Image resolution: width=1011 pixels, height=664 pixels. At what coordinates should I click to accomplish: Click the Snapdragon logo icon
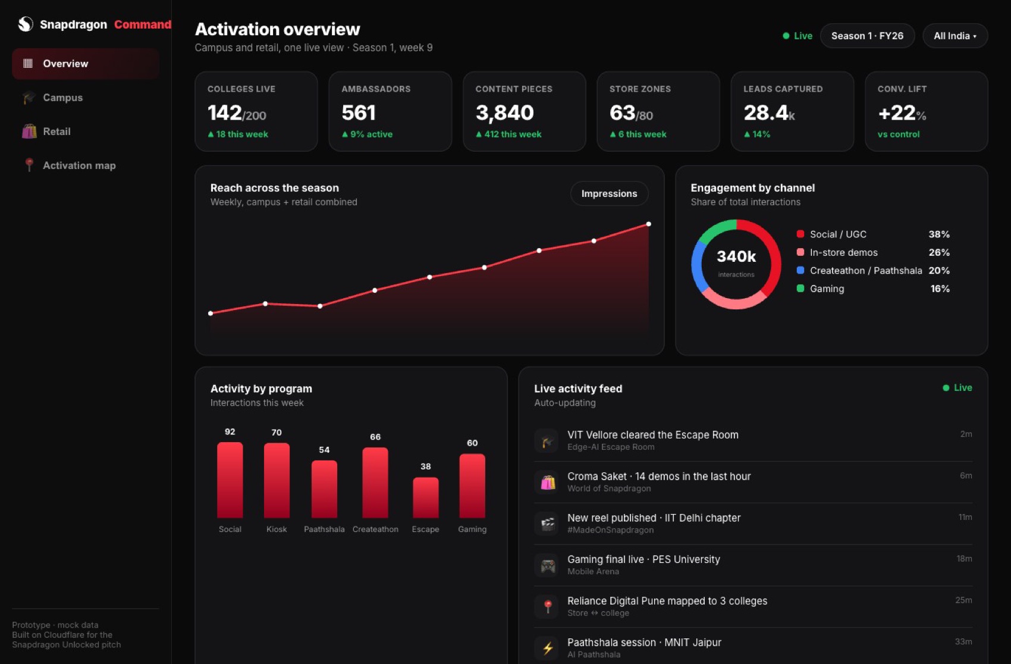[25, 24]
